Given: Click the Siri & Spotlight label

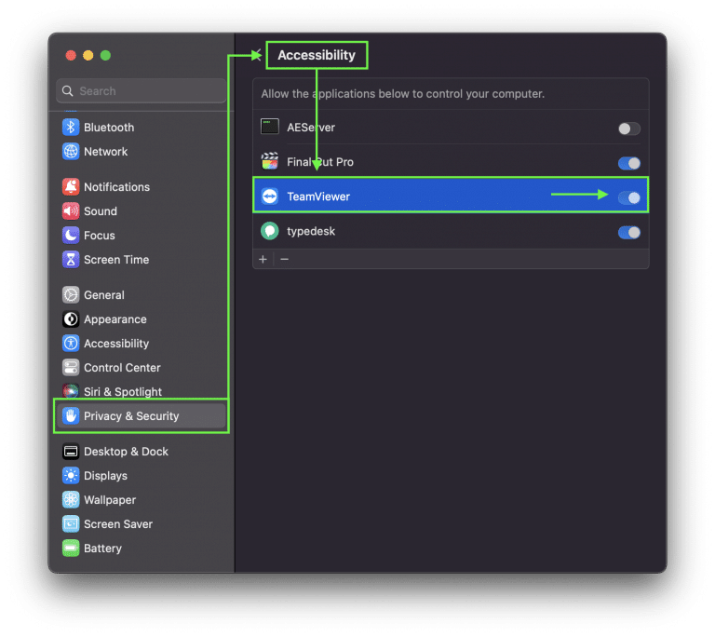Looking at the screenshot, I should (123, 391).
